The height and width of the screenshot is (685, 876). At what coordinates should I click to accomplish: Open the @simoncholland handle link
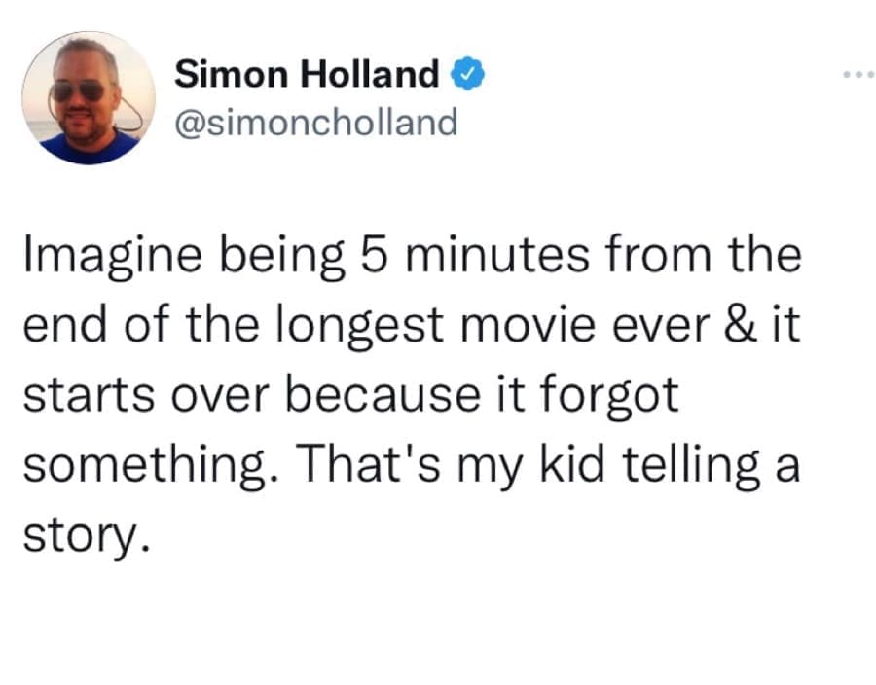tap(315, 123)
